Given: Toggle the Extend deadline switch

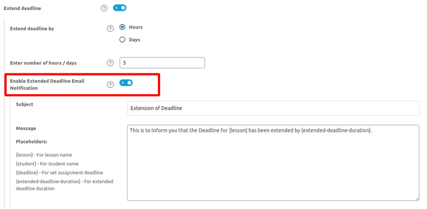Looking at the screenshot, I should [x=120, y=8].
